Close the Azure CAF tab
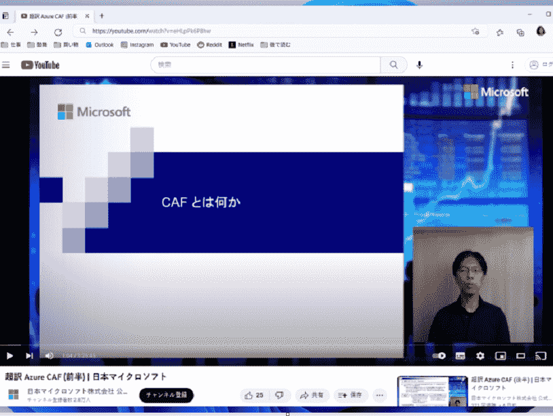 (87, 16)
